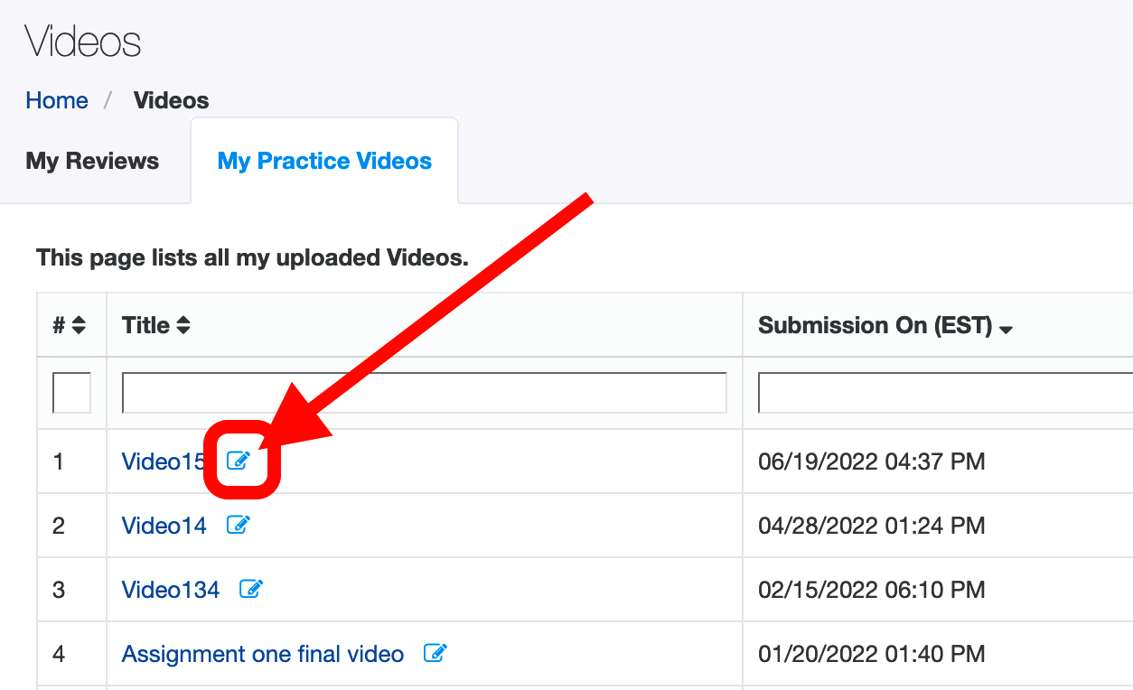Click the edit icon next to Video15
Viewport: 1133px width, 690px height.
(x=238, y=462)
